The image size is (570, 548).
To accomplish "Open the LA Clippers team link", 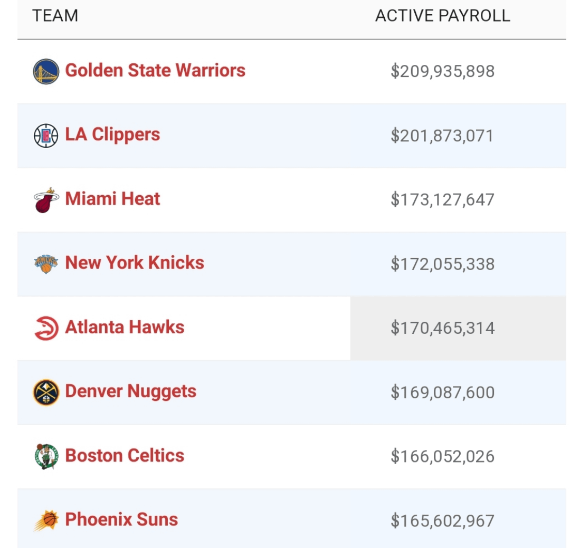I will coord(112,134).
